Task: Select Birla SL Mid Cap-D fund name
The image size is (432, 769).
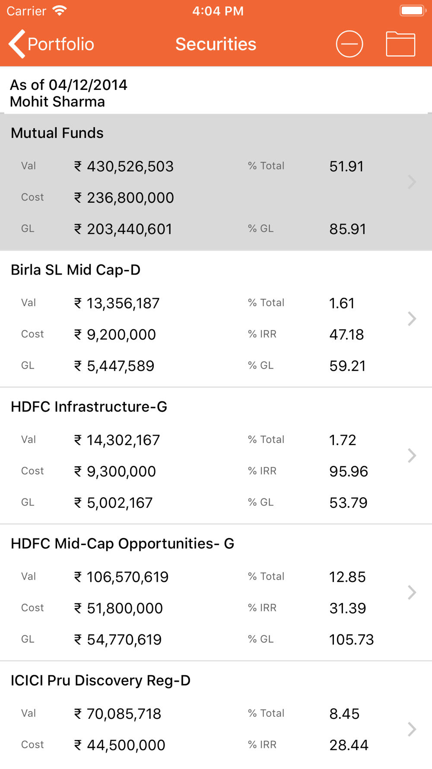Action: pos(76,270)
